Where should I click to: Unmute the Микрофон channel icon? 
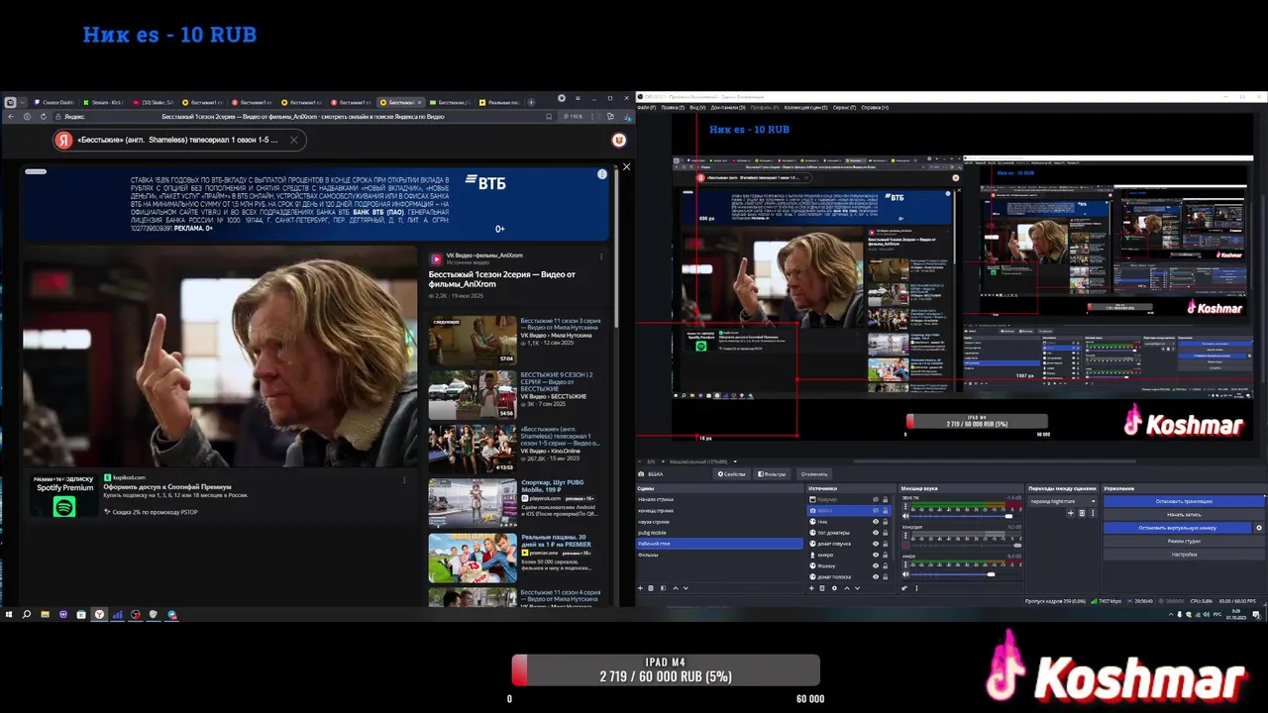[x=905, y=545]
